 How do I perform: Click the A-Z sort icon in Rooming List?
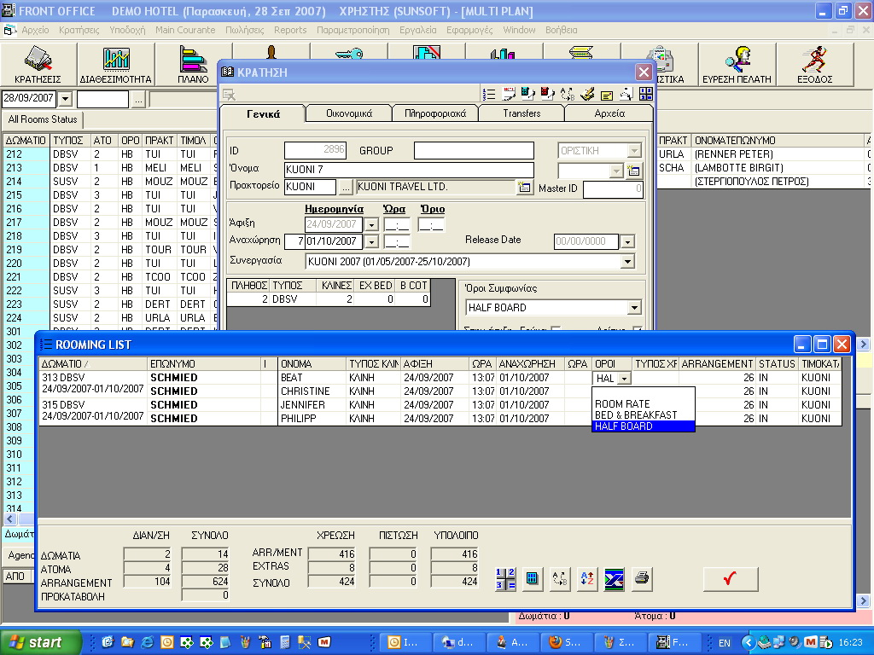(587, 579)
